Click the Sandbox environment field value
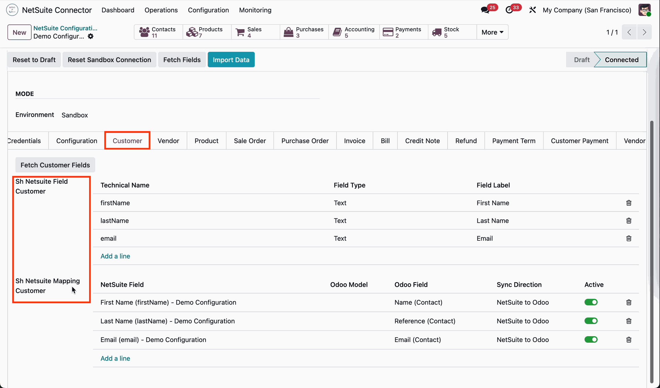This screenshot has height=388, width=660. click(x=75, y=115)
